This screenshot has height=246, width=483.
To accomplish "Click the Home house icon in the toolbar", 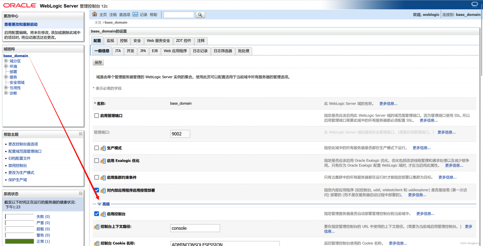I will (x=95, y=14).
